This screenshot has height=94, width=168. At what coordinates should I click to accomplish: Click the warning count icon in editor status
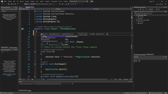(x=32, y=79)
